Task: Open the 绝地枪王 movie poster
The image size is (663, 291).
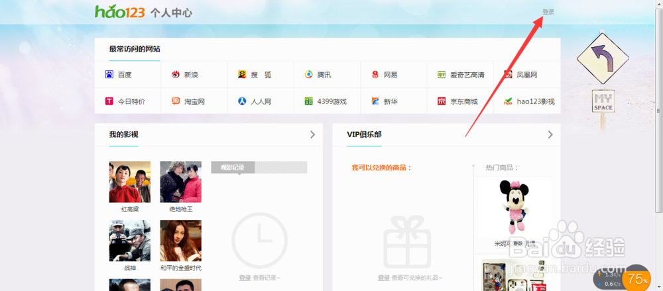Action: point(180,182)
